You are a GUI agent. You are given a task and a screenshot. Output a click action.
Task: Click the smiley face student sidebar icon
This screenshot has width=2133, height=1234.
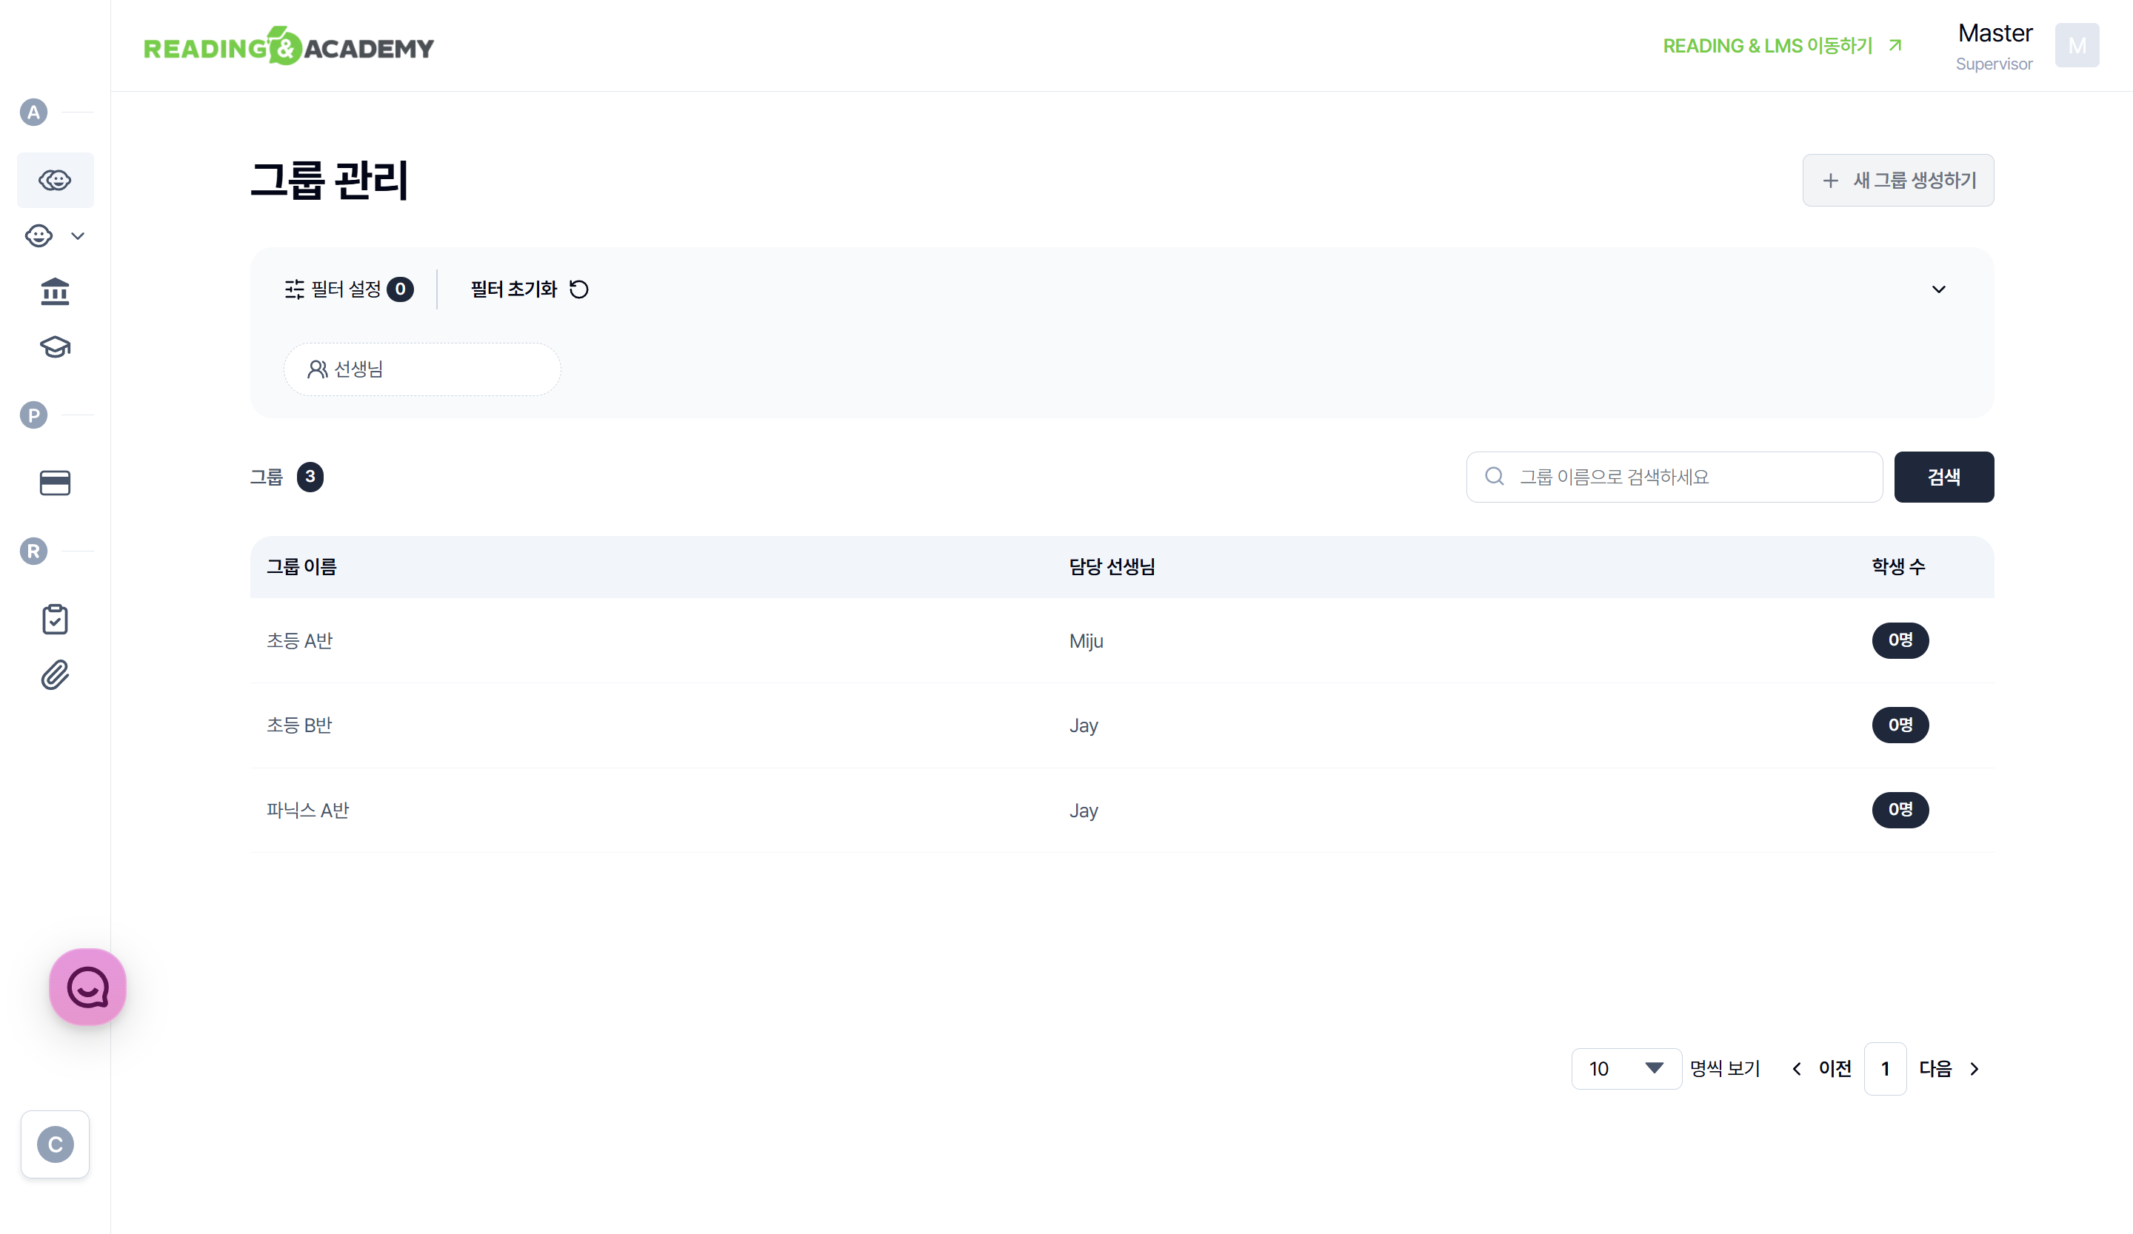pyautogui.click(x=39, y=236)
